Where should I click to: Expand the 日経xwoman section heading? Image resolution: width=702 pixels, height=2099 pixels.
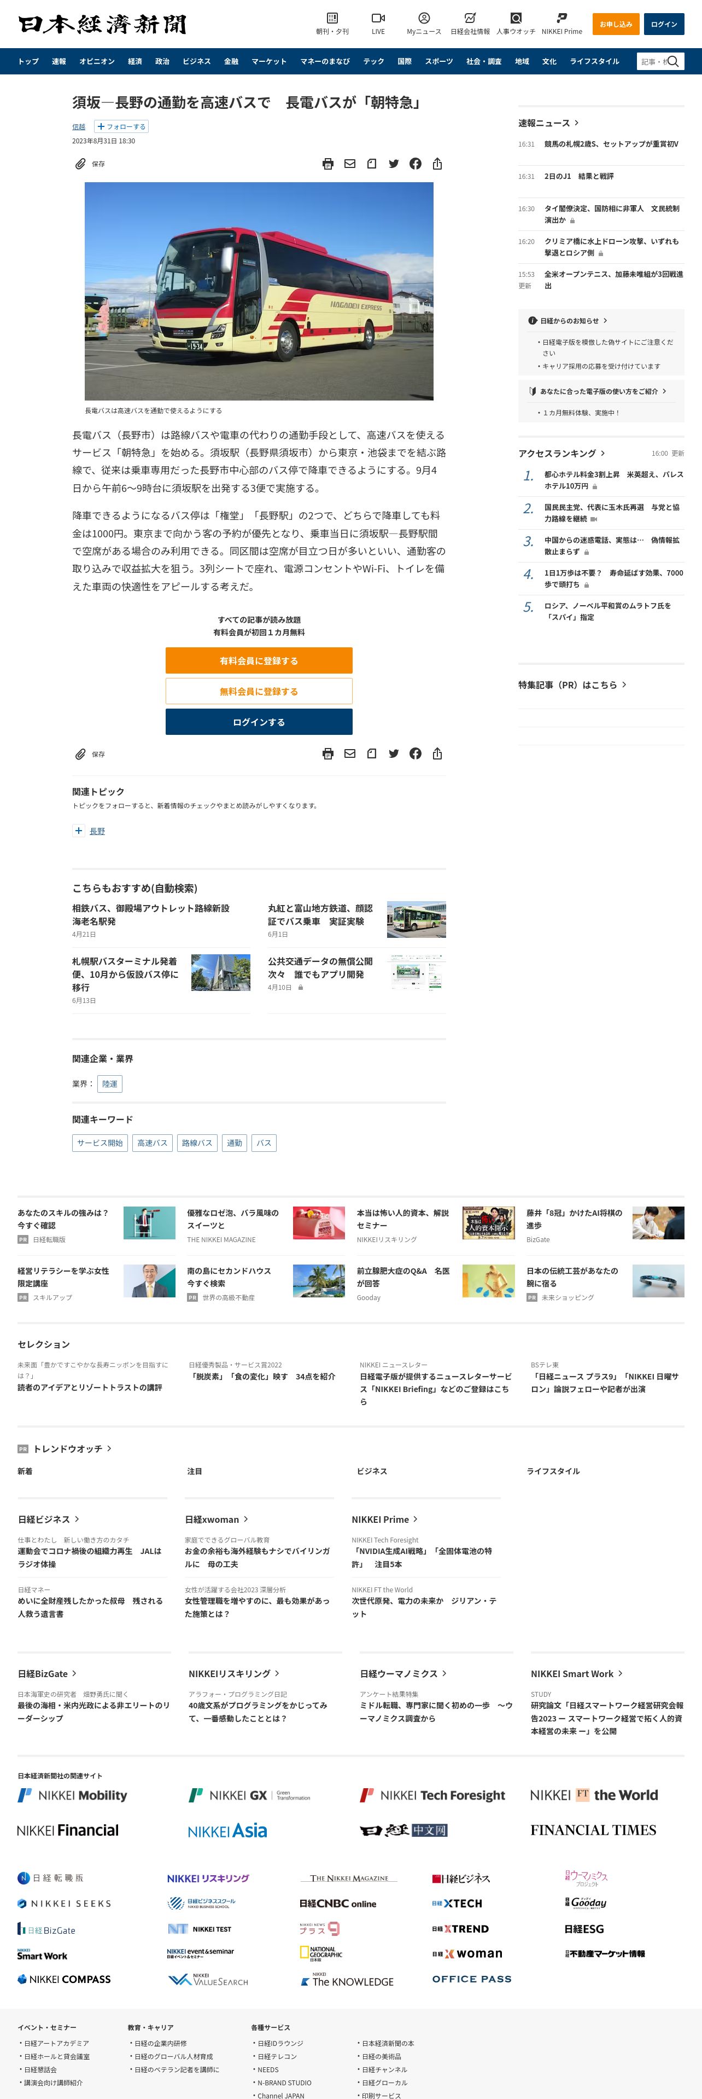(x=217, y=1519)
